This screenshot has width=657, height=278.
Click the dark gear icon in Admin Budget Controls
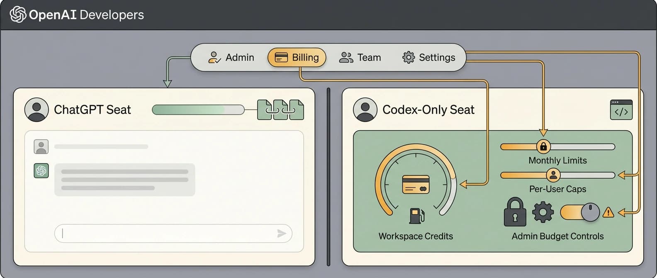pos(543,212)
